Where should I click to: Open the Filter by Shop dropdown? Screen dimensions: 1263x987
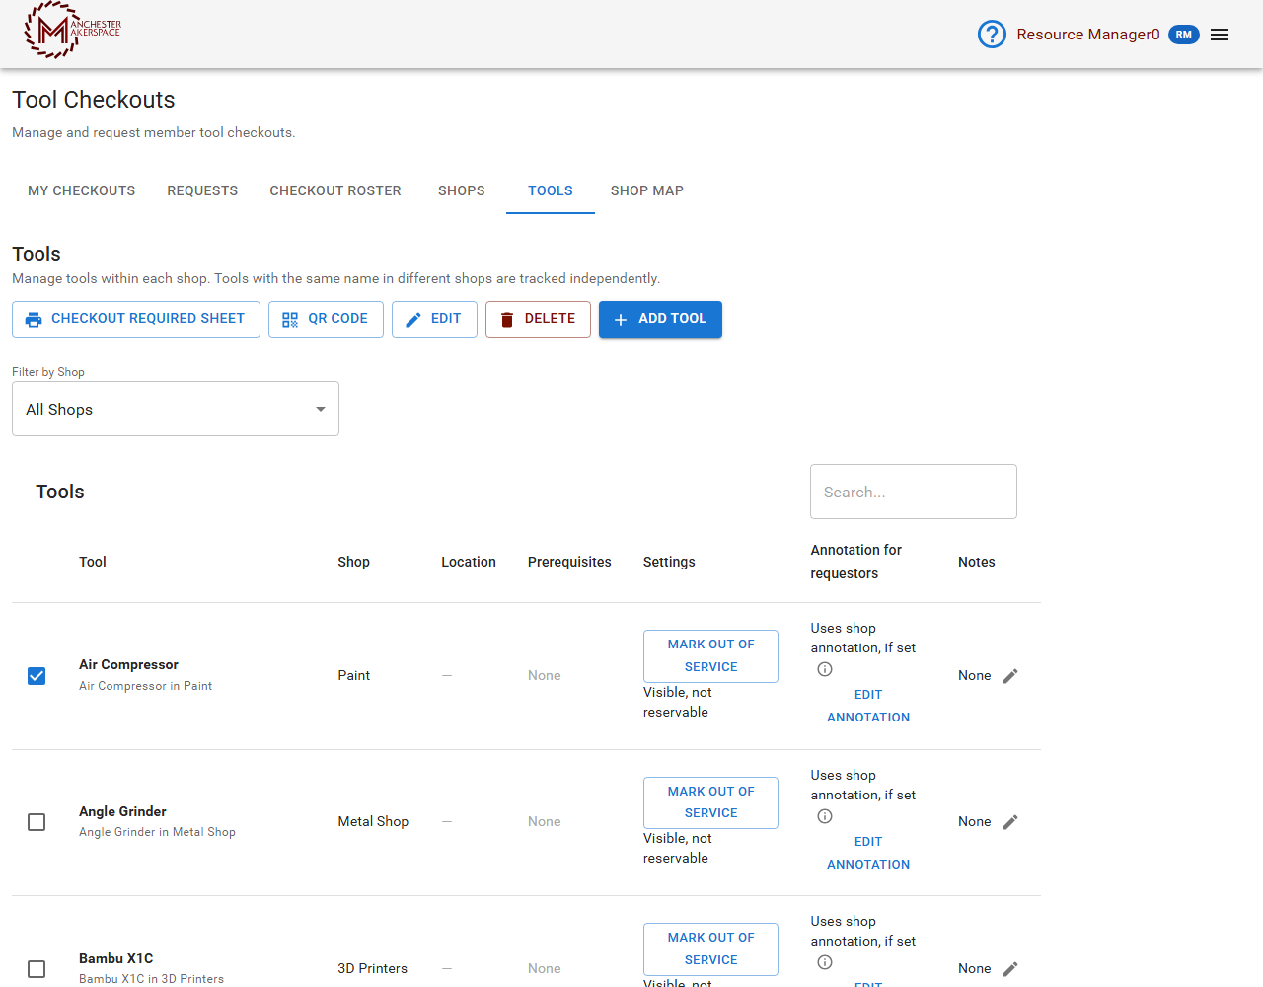point(176,409)
